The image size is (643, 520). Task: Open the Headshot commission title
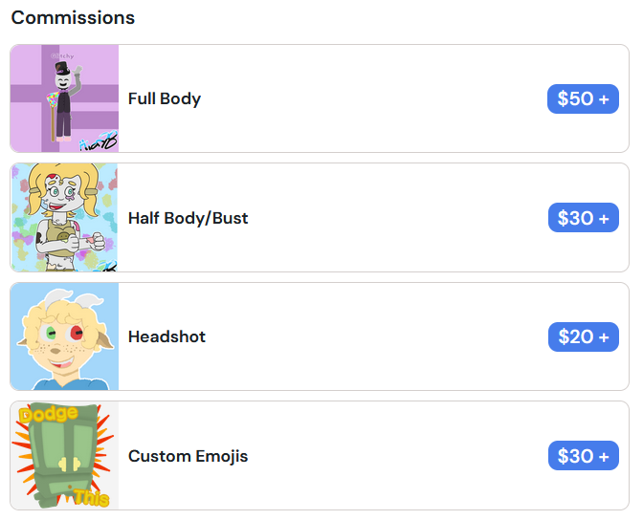(166, 336)
